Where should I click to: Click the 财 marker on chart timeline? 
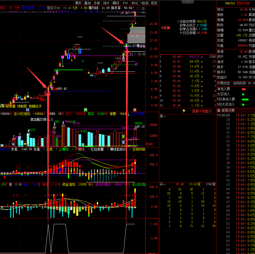(x=28, y=110)
